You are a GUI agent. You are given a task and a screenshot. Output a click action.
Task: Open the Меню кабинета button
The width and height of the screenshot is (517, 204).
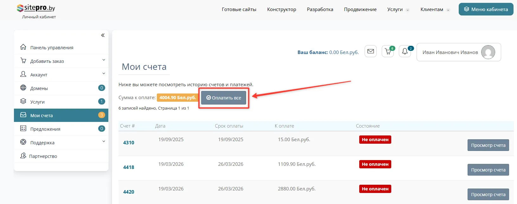pyautogui.click(x=486, y=9)
